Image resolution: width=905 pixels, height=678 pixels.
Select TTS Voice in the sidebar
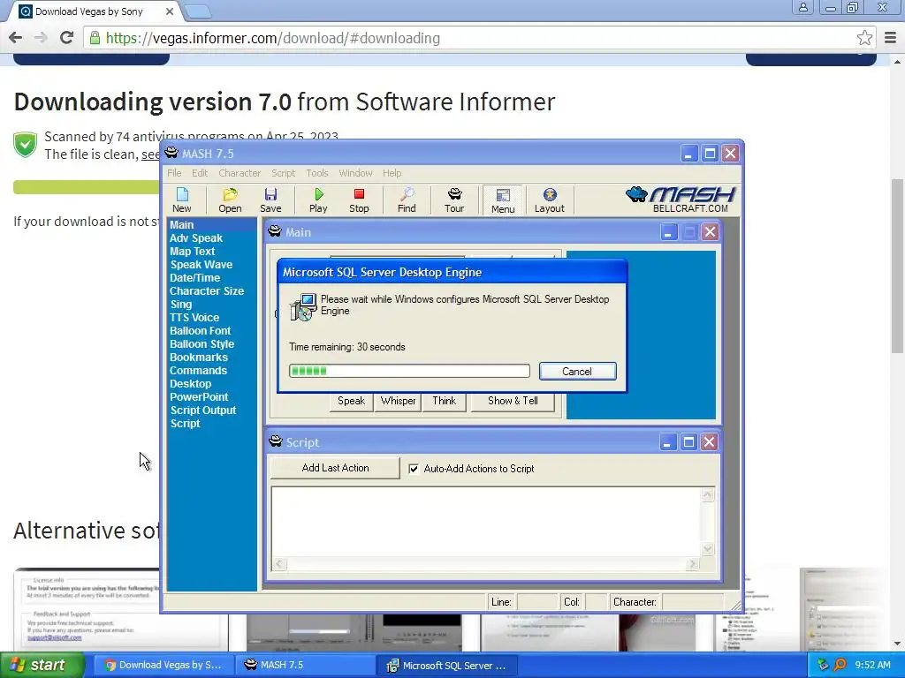(x=194, y=318)
